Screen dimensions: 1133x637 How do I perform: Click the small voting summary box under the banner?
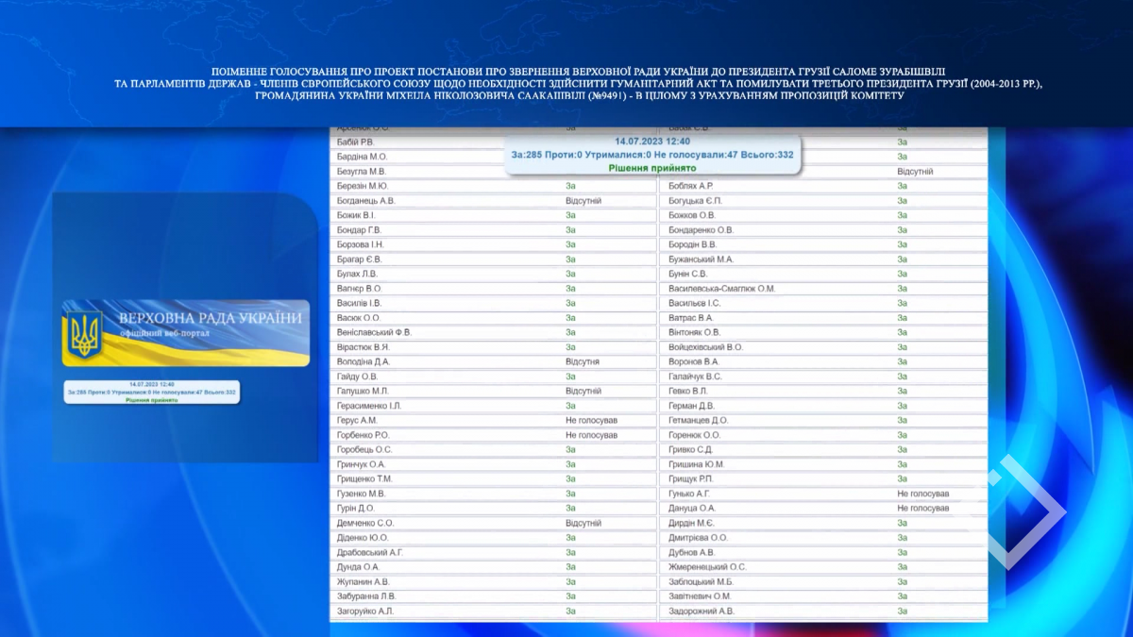pos(151,392)
